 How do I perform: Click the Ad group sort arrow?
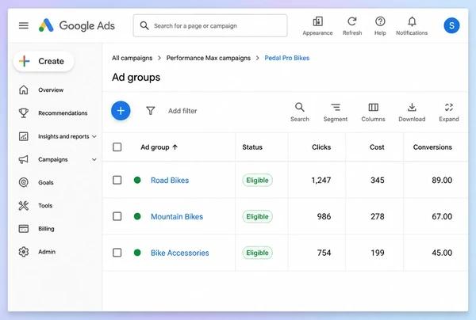pos(175,147)
